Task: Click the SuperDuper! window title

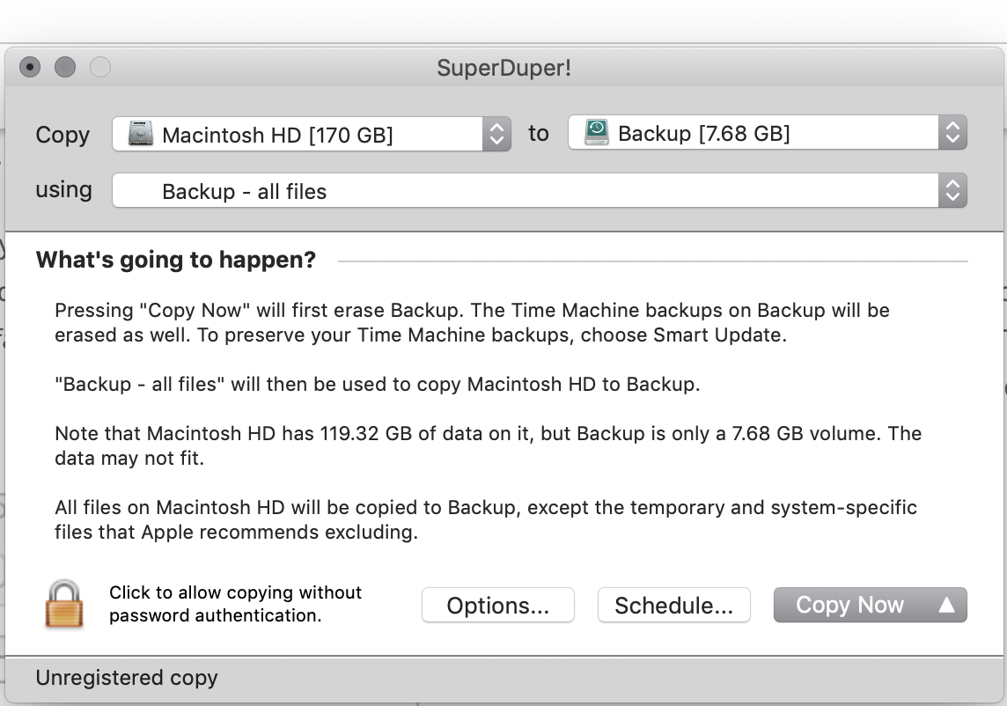Action: coord(504,68)
